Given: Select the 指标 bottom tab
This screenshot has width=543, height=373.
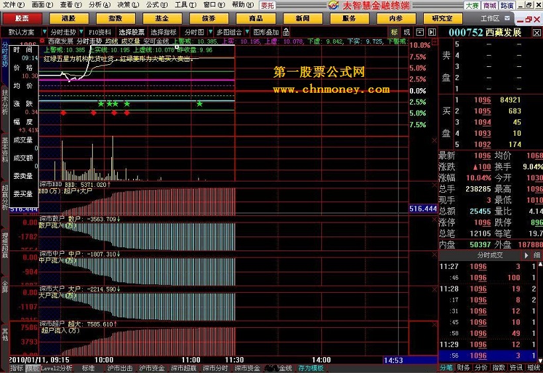Looking at the screenshot, I should [17, 368].
